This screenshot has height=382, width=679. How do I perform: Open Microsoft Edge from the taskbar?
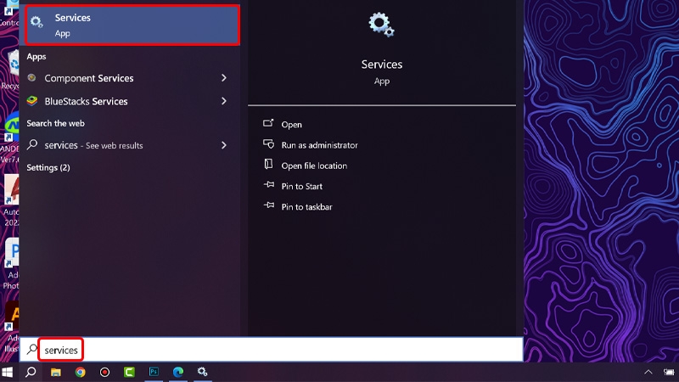point(178,372)
